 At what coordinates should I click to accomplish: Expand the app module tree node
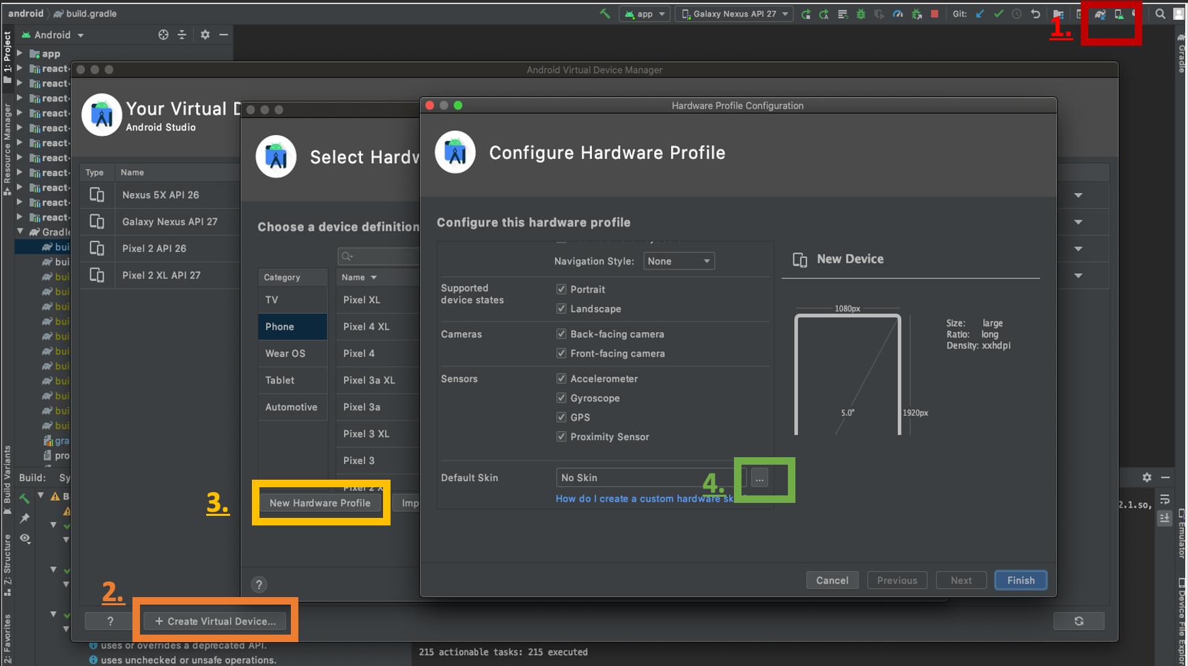click(20, 53)
